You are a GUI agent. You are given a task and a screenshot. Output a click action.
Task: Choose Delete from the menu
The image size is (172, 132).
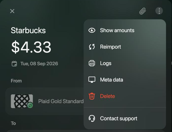[x=107, y=96]
